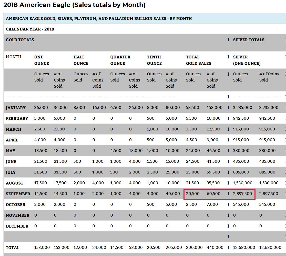Click July's total gold ounces "35,000"
The image size is (286, 256).
point(193,172)
